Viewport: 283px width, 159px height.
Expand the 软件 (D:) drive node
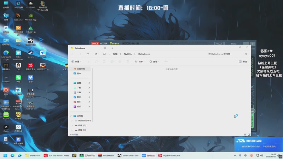72,125
